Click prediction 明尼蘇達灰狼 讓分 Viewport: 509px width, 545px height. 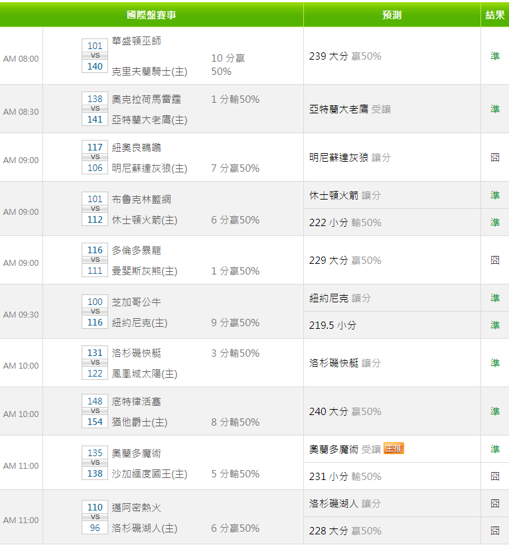point(350,157)
